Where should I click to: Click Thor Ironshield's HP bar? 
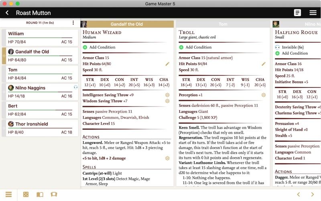[40, 128]
